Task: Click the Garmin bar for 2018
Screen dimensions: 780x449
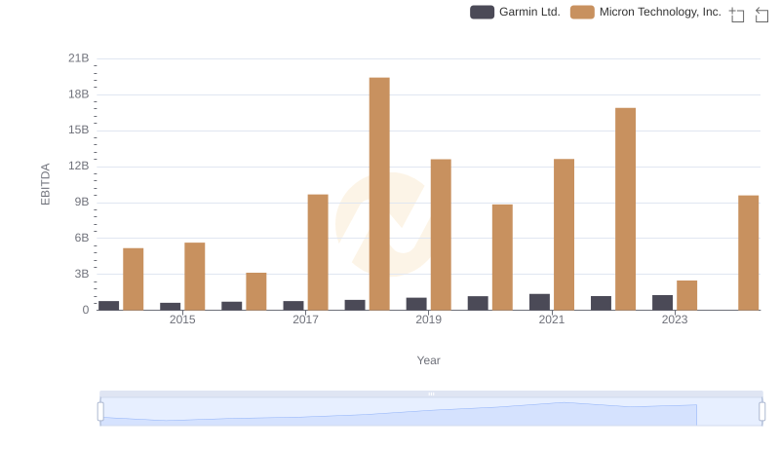Action: click(x=355, y=305)
